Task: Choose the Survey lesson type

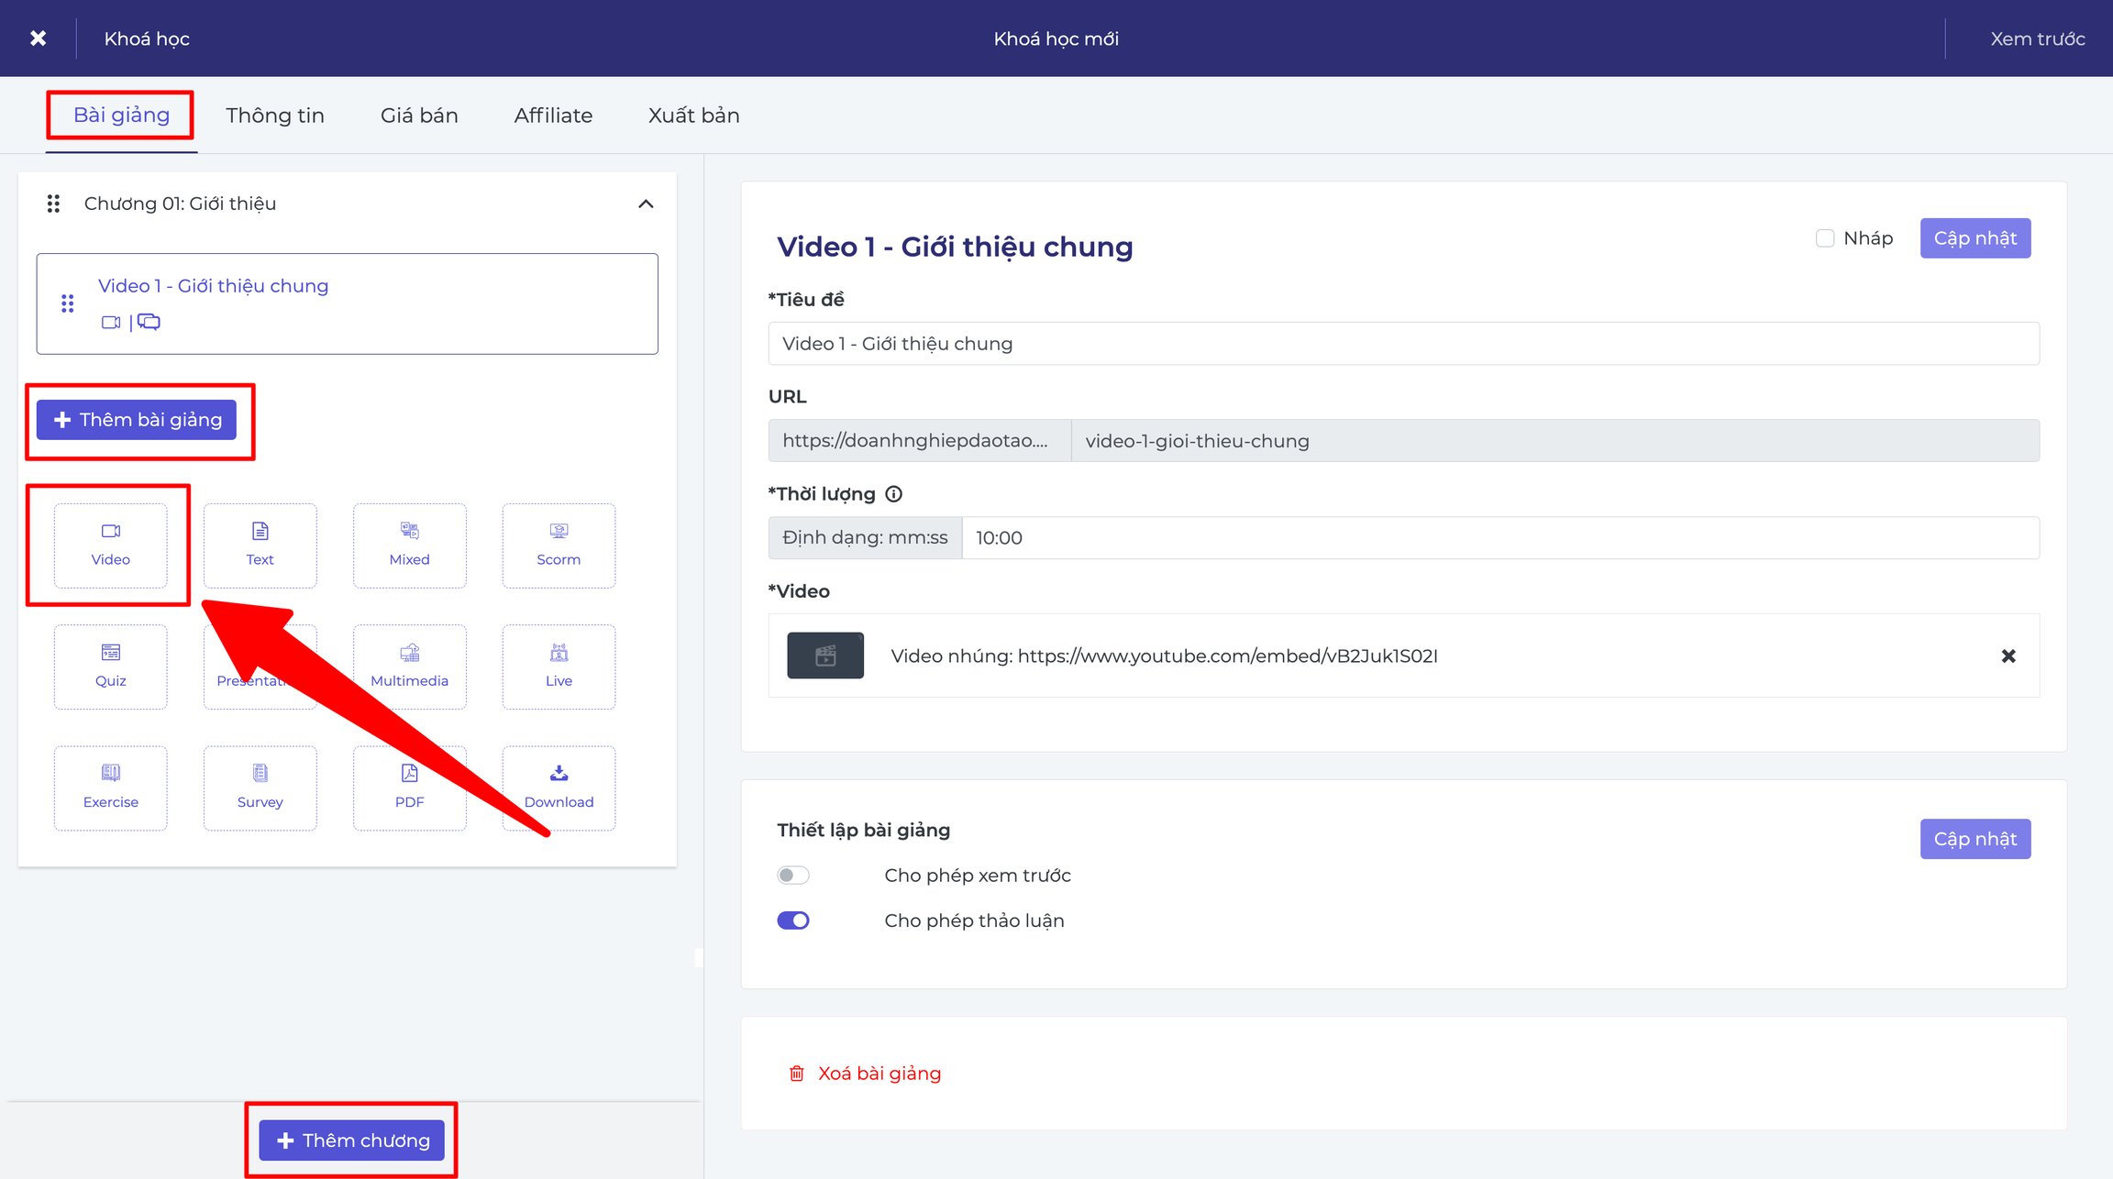Action: click(x=260, y=788)
